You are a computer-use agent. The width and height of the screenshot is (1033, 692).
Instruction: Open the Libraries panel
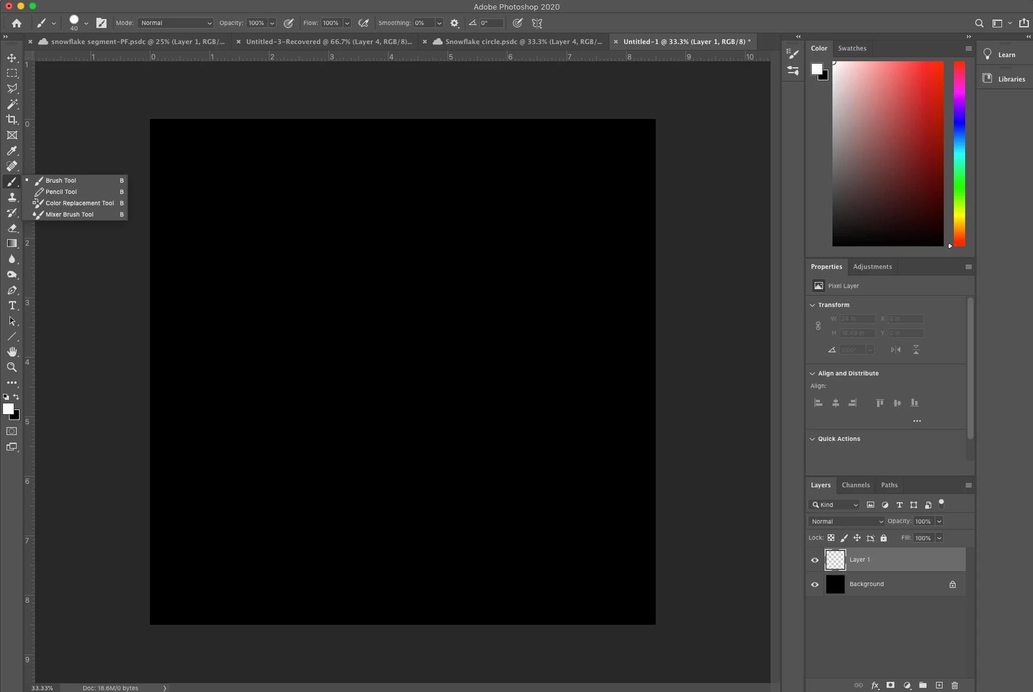point(1005,79)
